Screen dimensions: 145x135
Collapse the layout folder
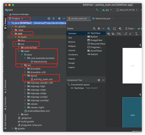point(25,76)
